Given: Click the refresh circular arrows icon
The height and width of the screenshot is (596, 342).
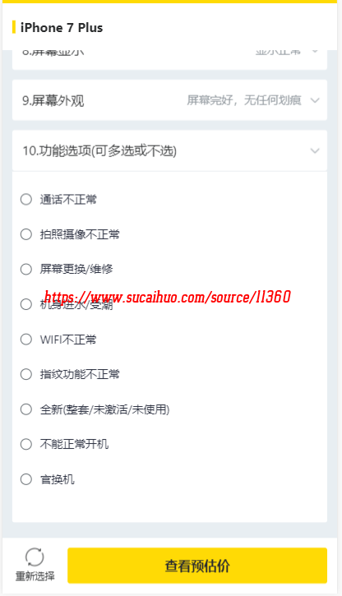Looking at the screenshot, I should [35, 557].
